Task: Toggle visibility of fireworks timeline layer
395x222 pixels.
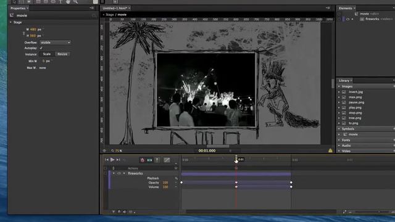Action: coord(119,173)
